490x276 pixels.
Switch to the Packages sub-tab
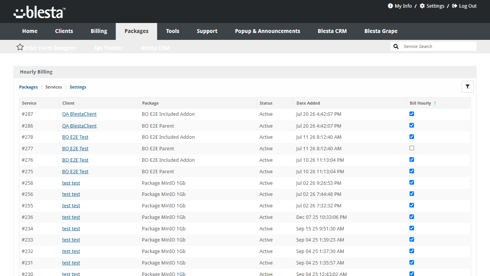pos(28,87)
